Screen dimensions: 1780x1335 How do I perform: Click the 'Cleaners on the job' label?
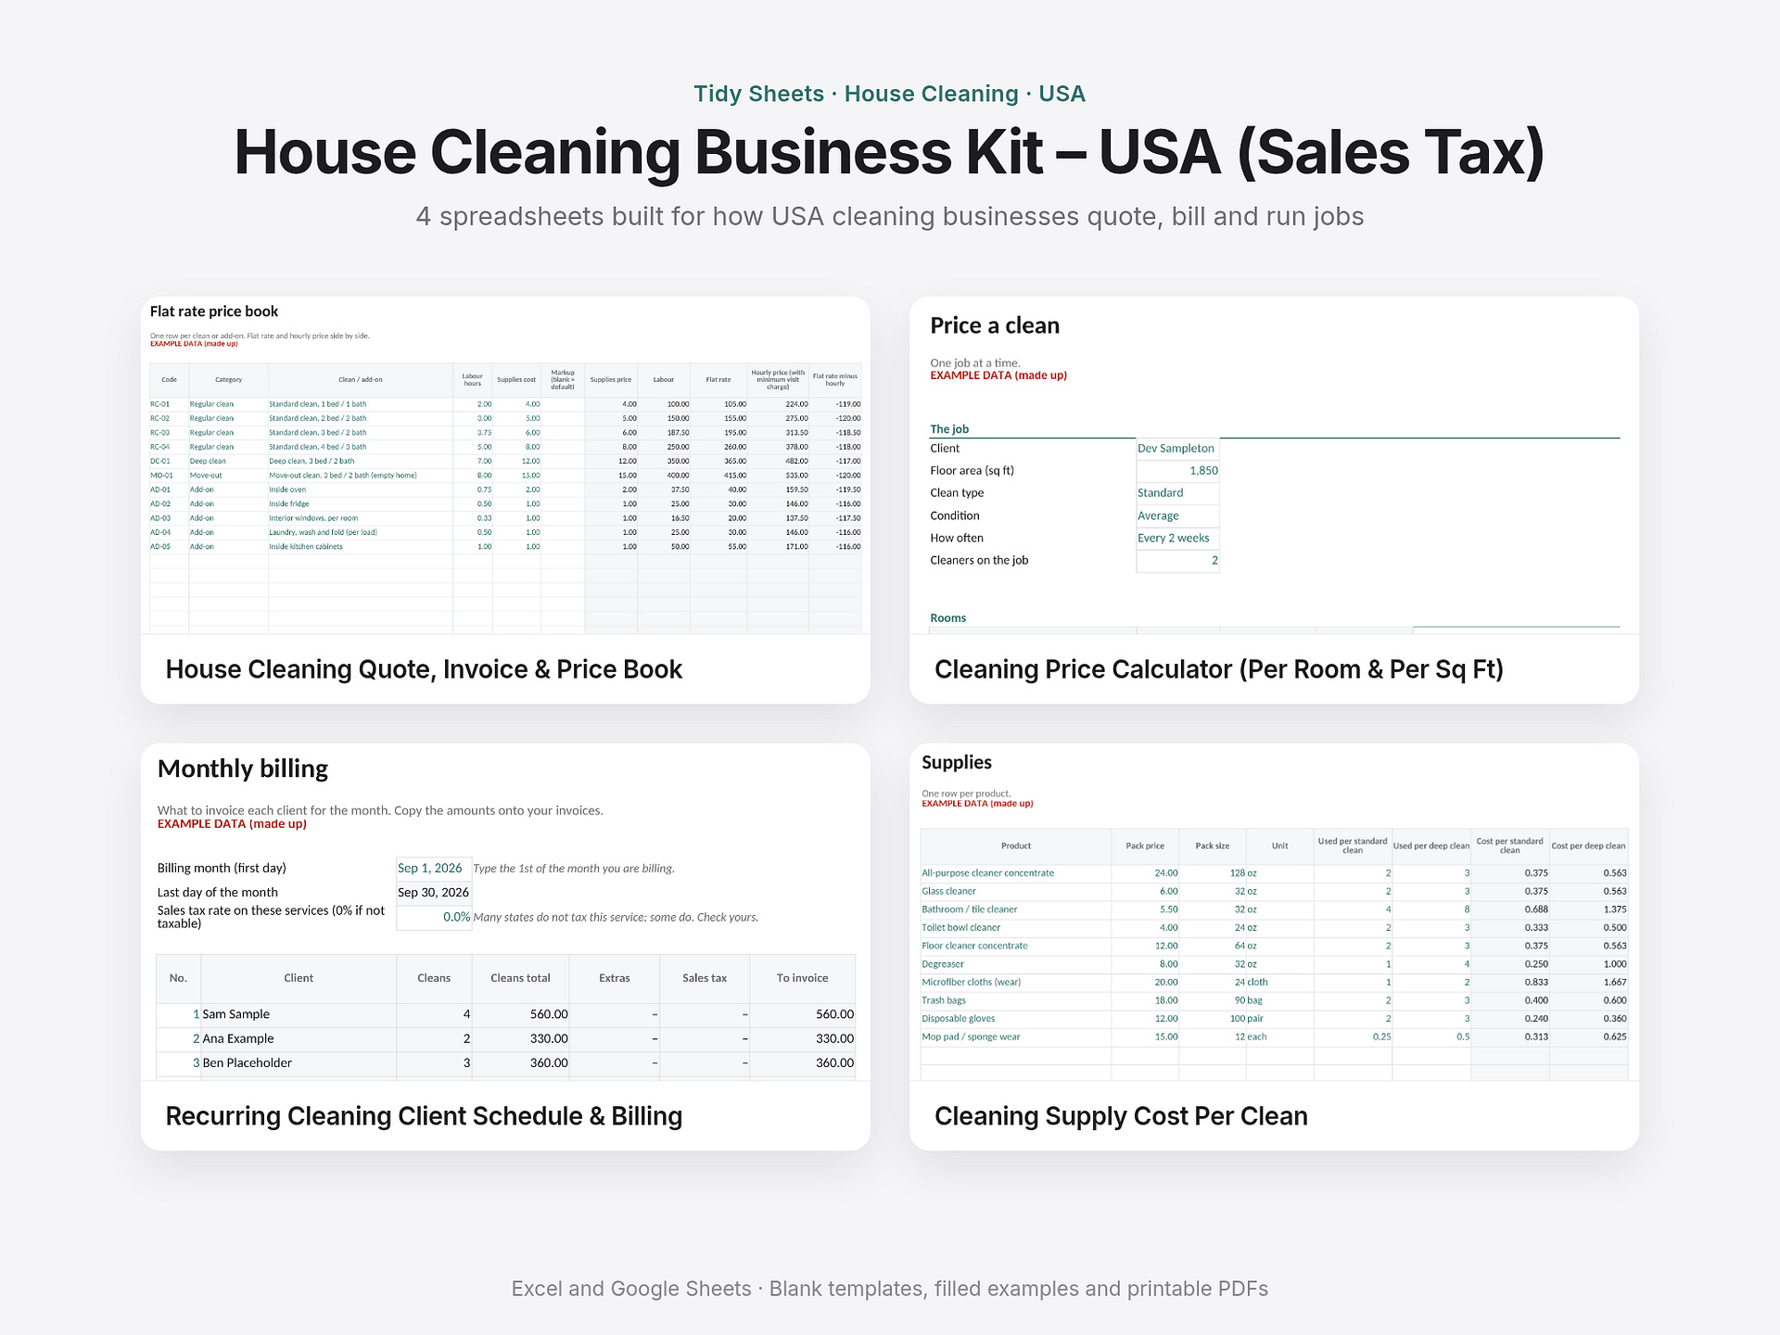979,561
